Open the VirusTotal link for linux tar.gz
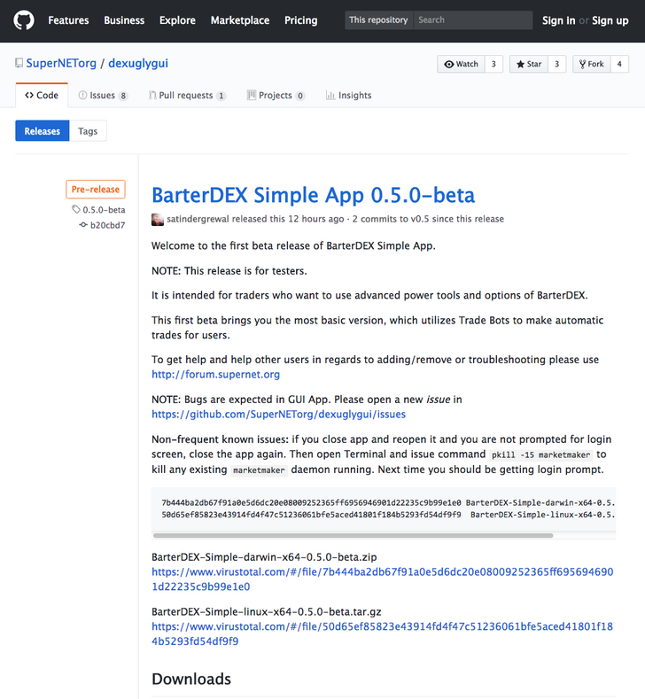645x699 pixels. click(383, 634)
